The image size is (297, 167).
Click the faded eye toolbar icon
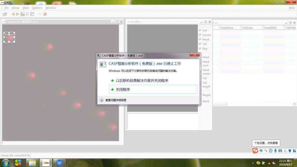click(x=40, y=14)
